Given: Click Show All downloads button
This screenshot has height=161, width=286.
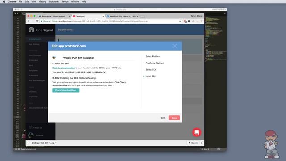Looking at the screenshot, I should tap(193, 143).
